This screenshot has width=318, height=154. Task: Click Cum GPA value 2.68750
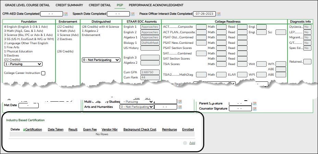150,72
